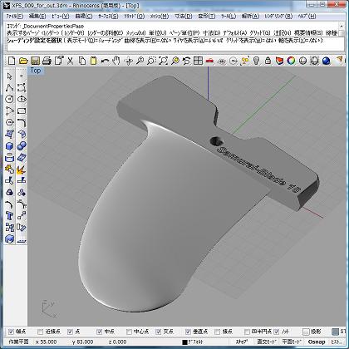
Task: Open the 解析(A) menu
Action: 250,17
